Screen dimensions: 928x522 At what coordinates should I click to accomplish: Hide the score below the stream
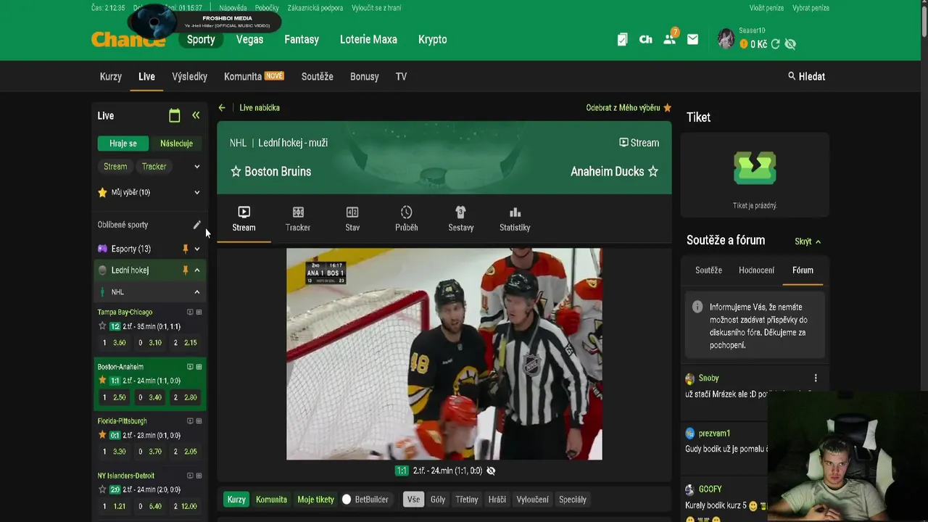(x=491, y=471)
